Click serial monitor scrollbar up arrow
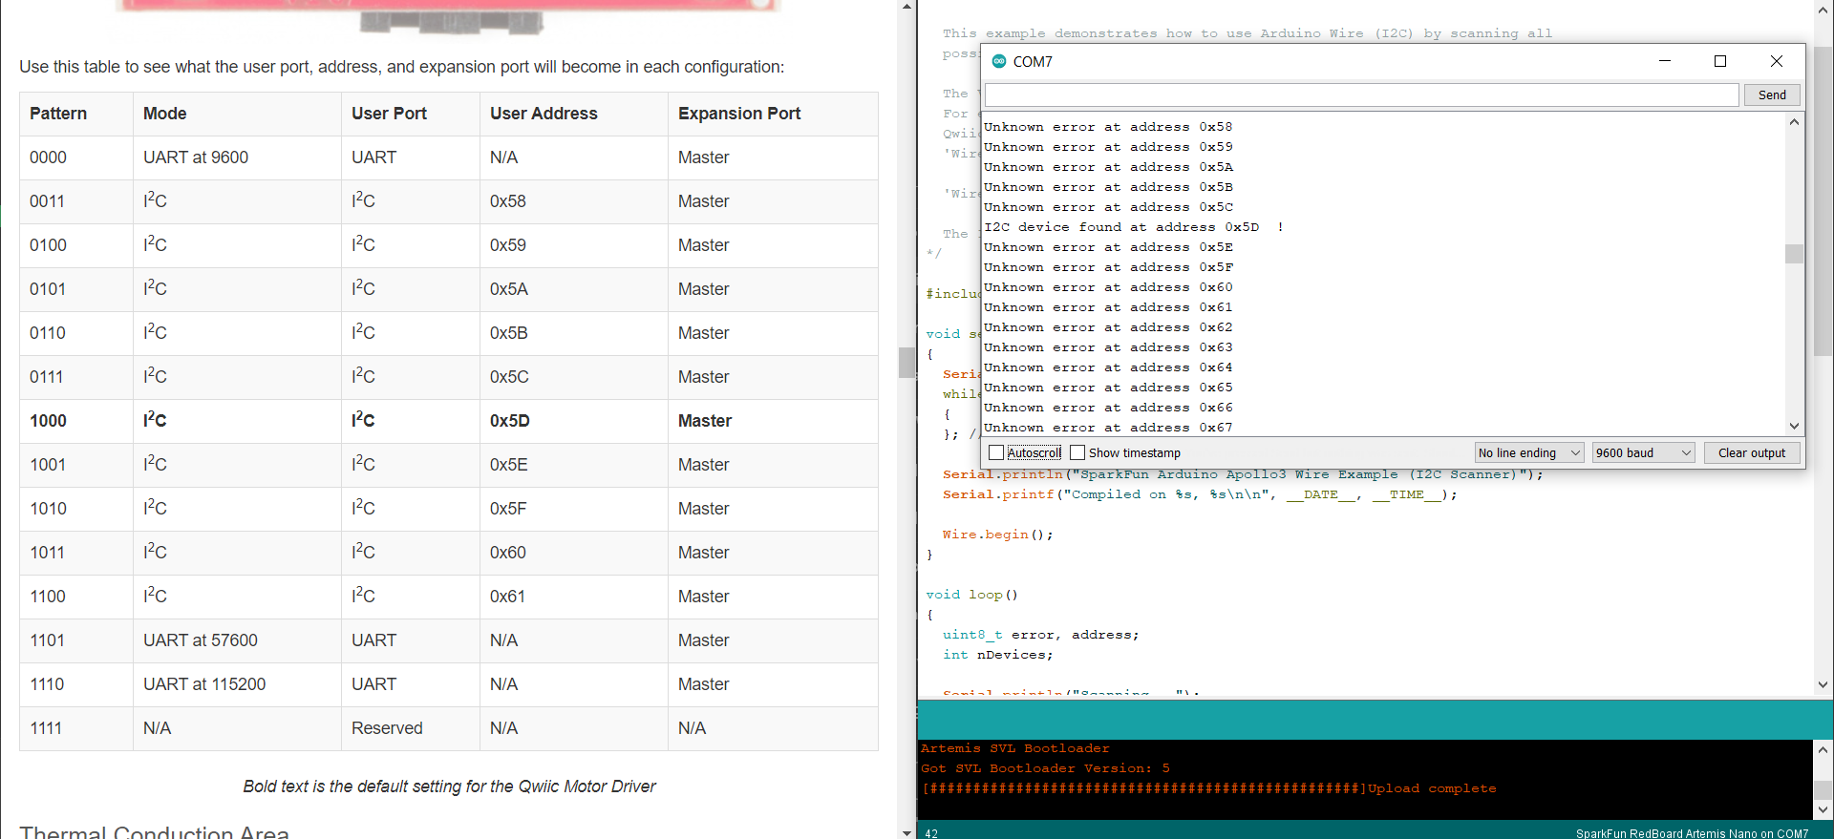This screenshot has width=1834, height=839. pos(1794,121)
